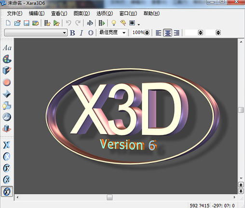Click status bar size value 592 ?415

pos(200,206)
